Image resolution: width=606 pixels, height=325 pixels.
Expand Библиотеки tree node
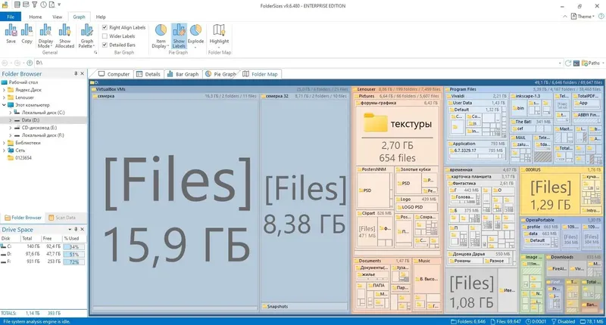click(x=5, y=143)
